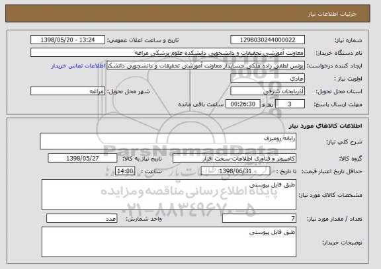The width and height of the screenshot is (381, 269).
Task: Open the buyer contact info link اطلاعات تماس خریدار
Action: coord(78,66)
